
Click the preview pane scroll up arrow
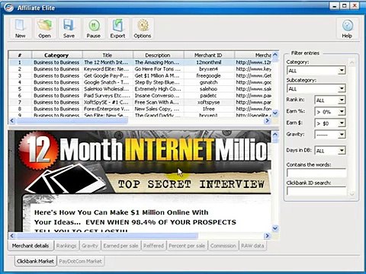click(x=275, y=135)
